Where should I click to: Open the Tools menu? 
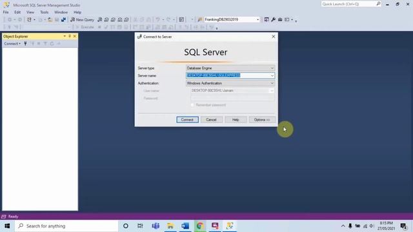[x=45, y=12]
